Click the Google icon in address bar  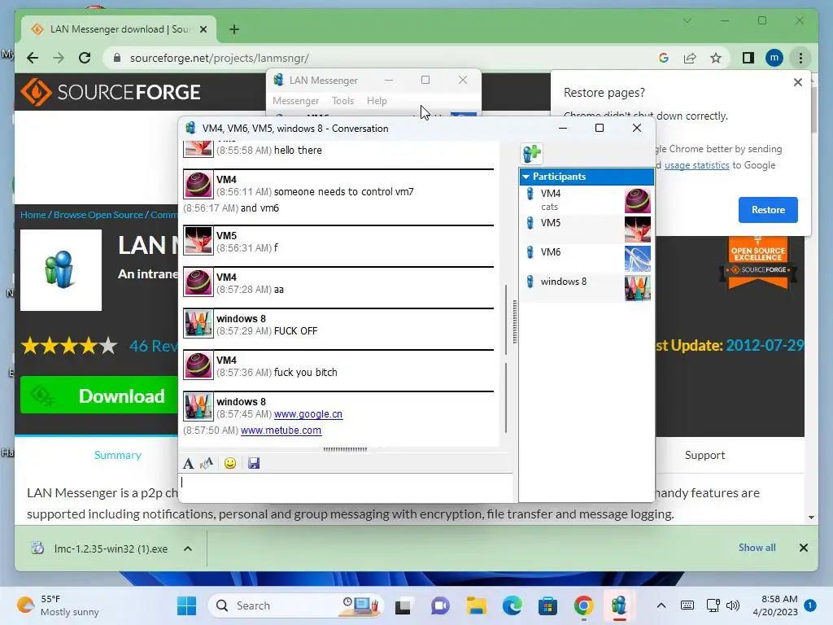point(664,58)
